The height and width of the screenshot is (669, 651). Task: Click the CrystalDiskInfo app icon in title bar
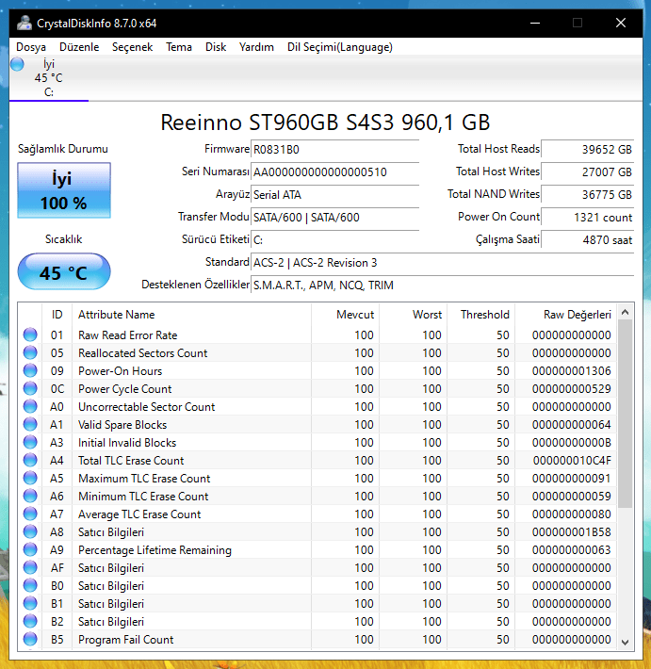(x=23, y=23)
